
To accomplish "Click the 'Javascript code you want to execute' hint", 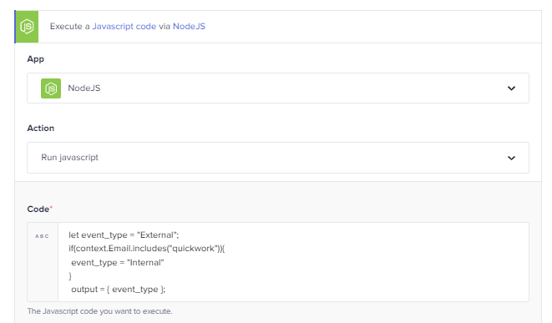I will tap(99, 311).
